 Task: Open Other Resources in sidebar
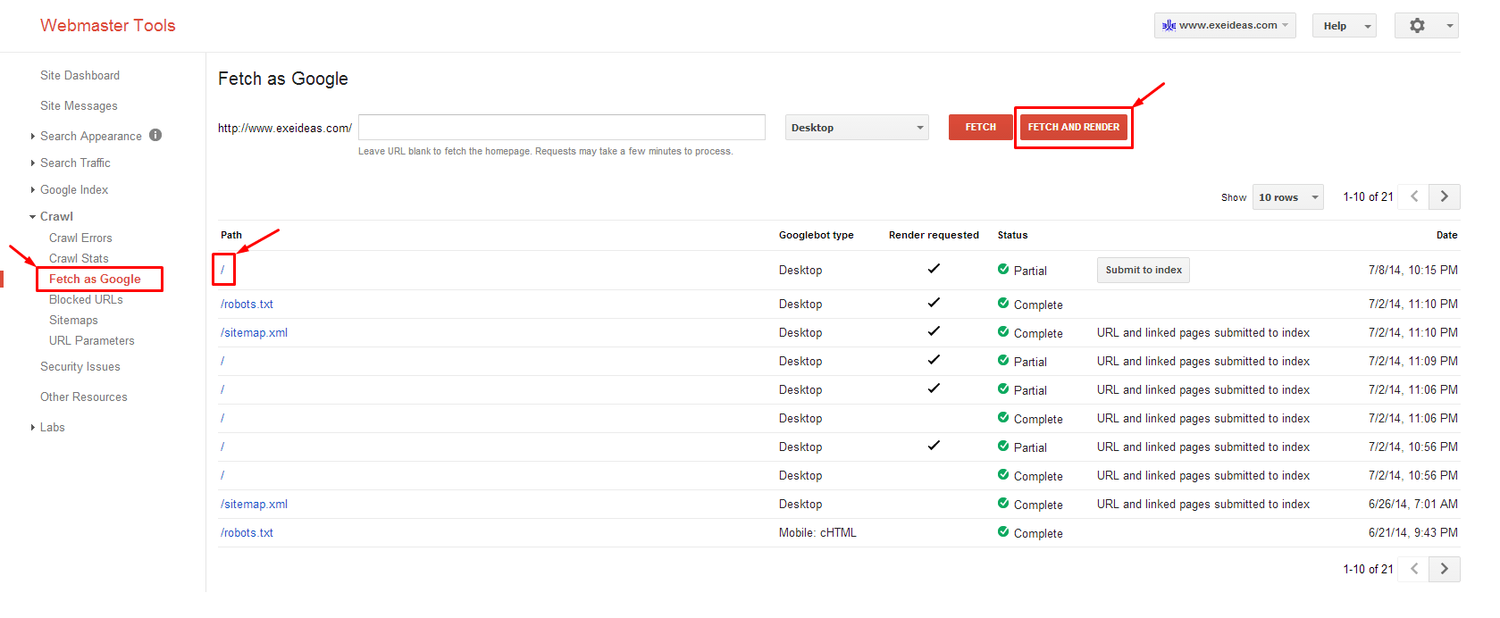[x=83, y=397]
